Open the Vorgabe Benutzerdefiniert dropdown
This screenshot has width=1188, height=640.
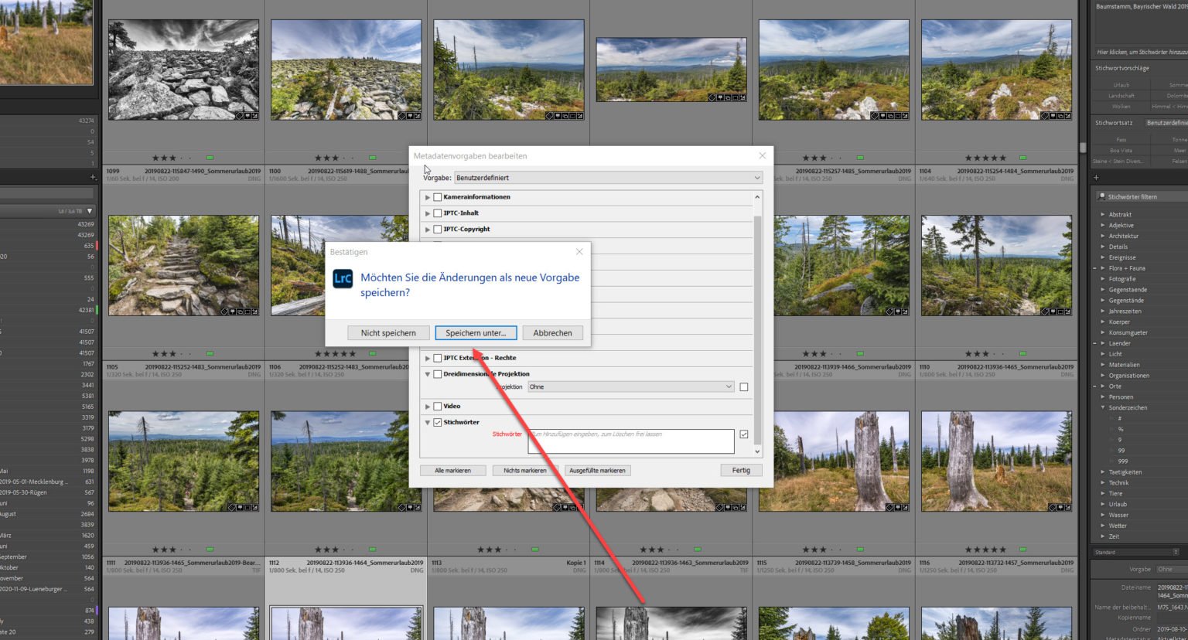[608, 178]
